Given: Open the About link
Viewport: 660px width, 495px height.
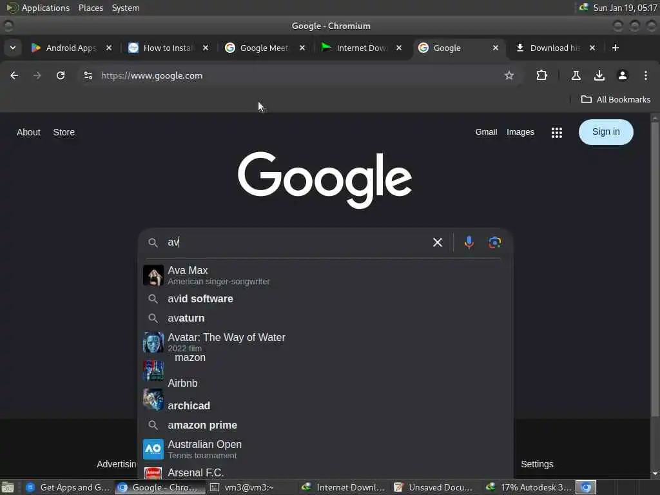Looking at the screenshot, I should (x=28, y=132).
